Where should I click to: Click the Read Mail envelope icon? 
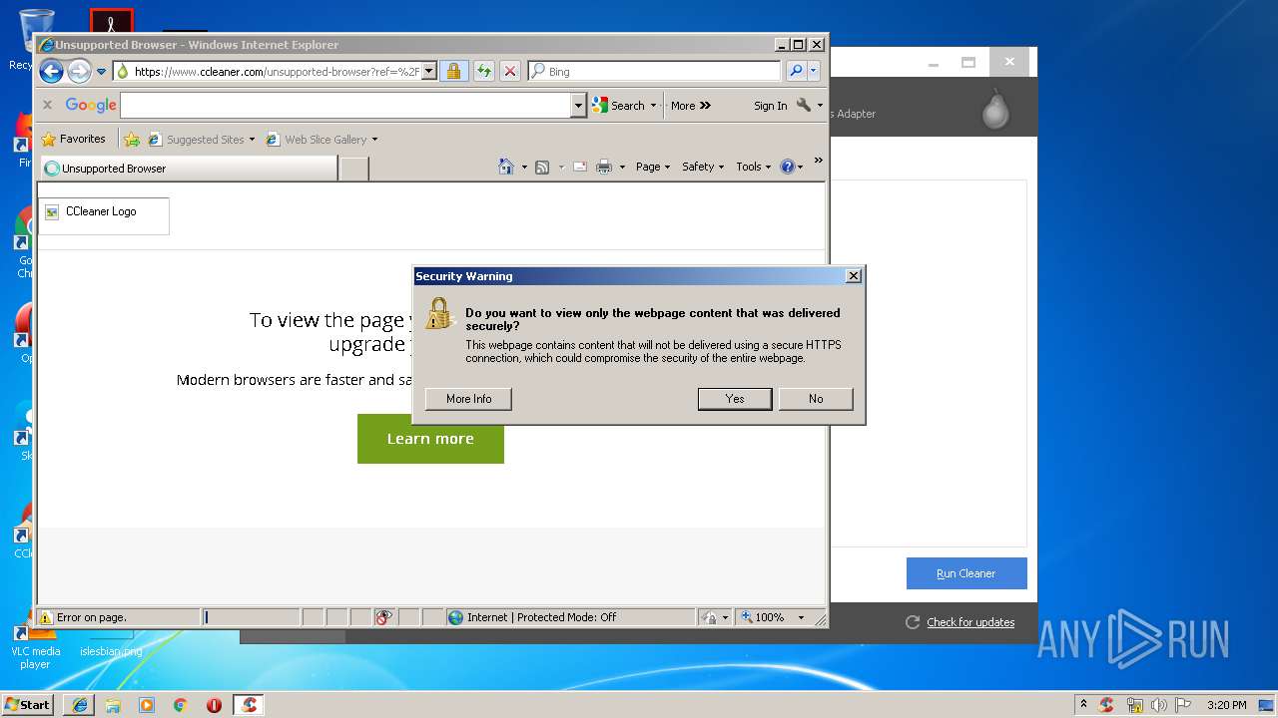(580, 168)
